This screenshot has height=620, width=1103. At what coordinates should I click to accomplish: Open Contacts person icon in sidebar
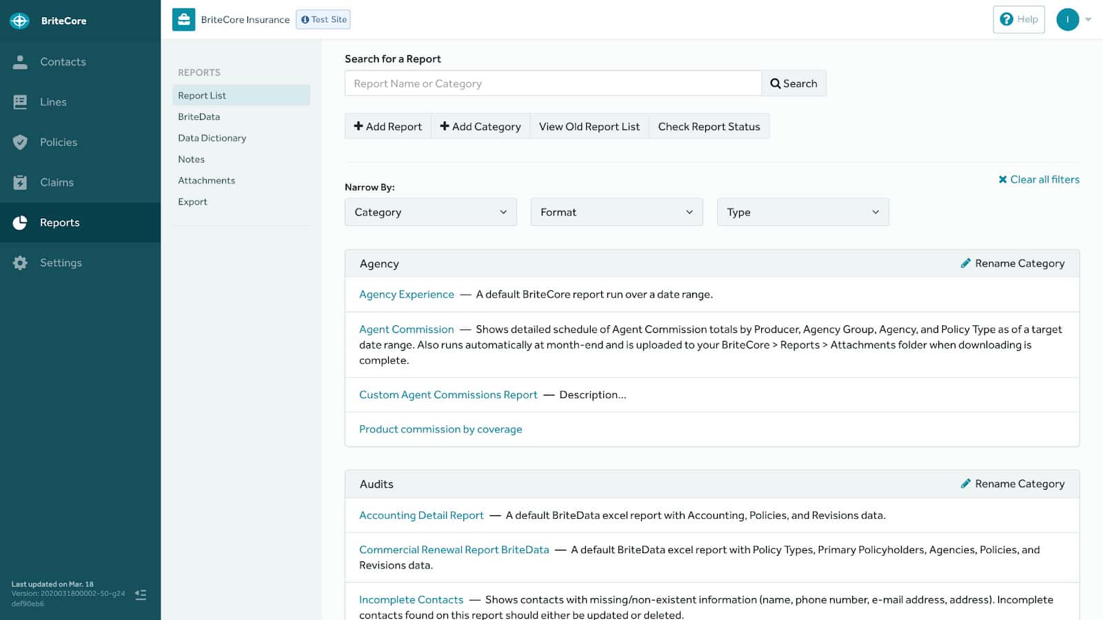click(20, 62)
